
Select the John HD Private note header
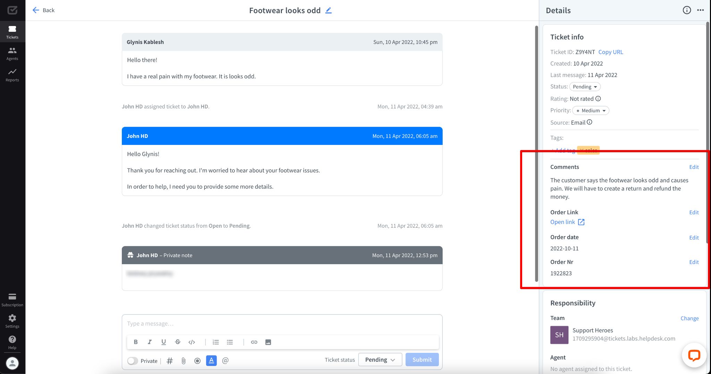(x=282, y=255)
